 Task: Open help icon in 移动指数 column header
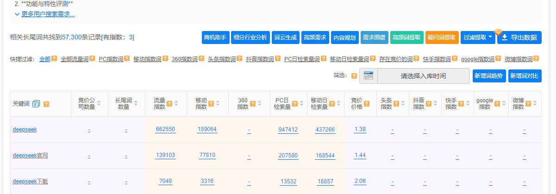(211, 104)
